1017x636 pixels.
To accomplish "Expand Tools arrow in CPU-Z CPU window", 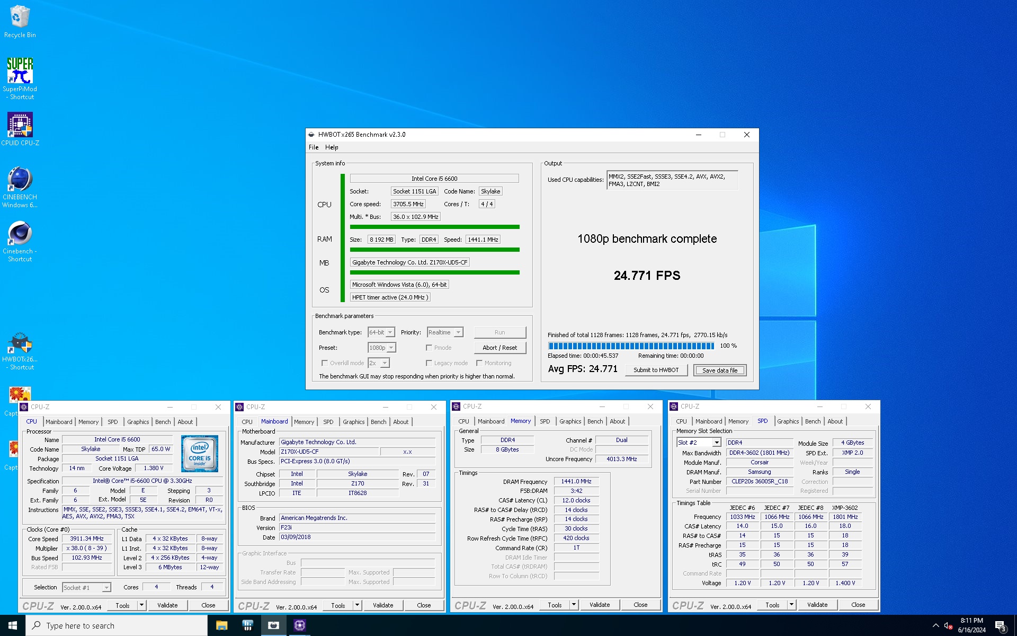I will click(141, 605).
